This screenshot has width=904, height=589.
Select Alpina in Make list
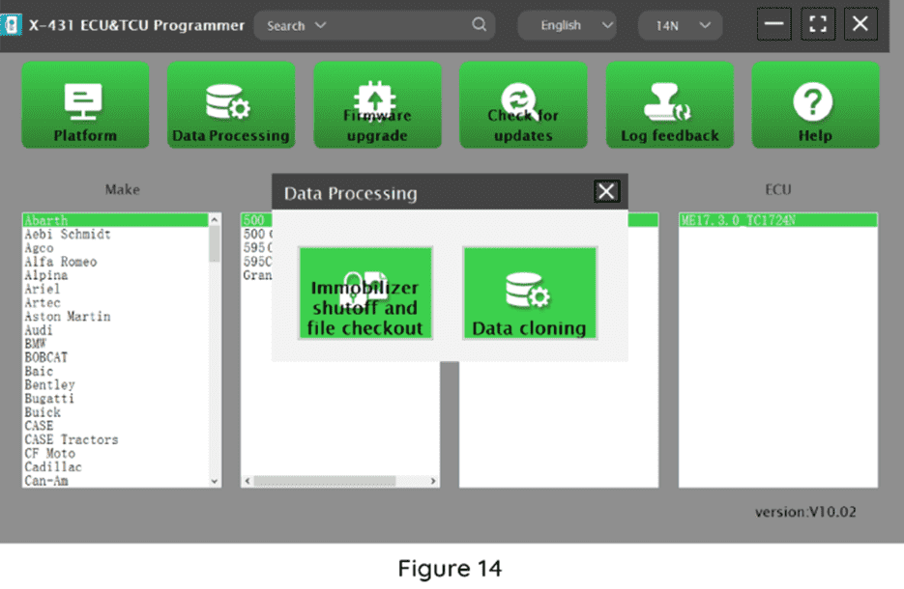(x=115, y=275)
